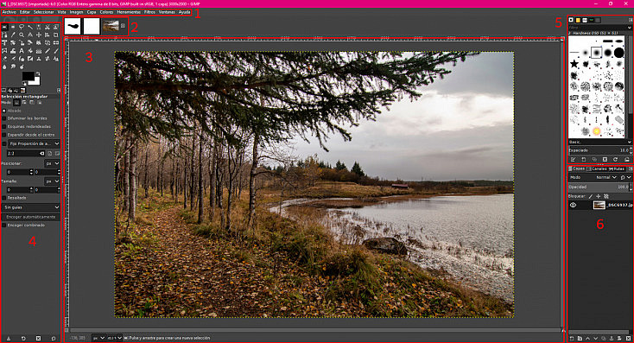Save tool preset icon in tool options
This screenshot has width=634, height=343.
9,338
